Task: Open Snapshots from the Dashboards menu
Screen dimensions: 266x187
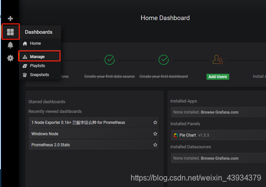Action: click(x=40, y=75)
